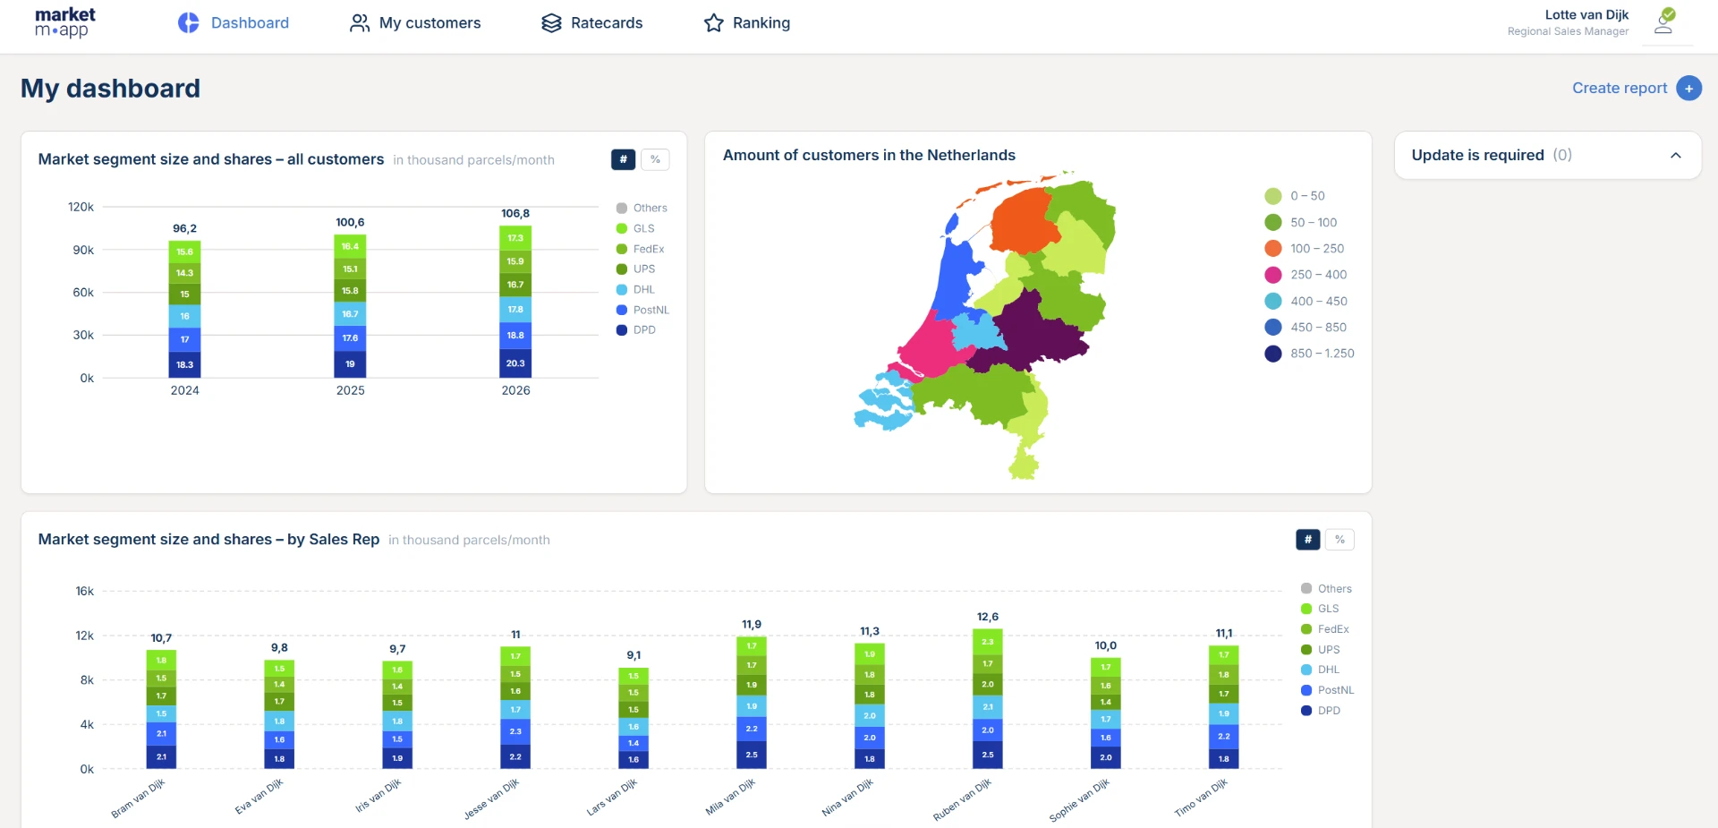Switch all customers chart to percent view
The height and width of the screenshot is (828, 1718).
[x=655, y=159]
